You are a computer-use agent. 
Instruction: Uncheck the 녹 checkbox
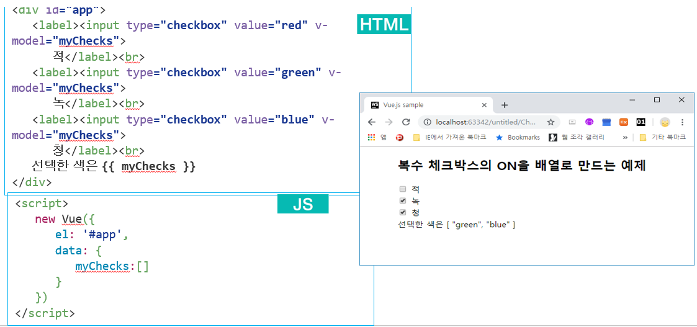(x=403, y=200)
